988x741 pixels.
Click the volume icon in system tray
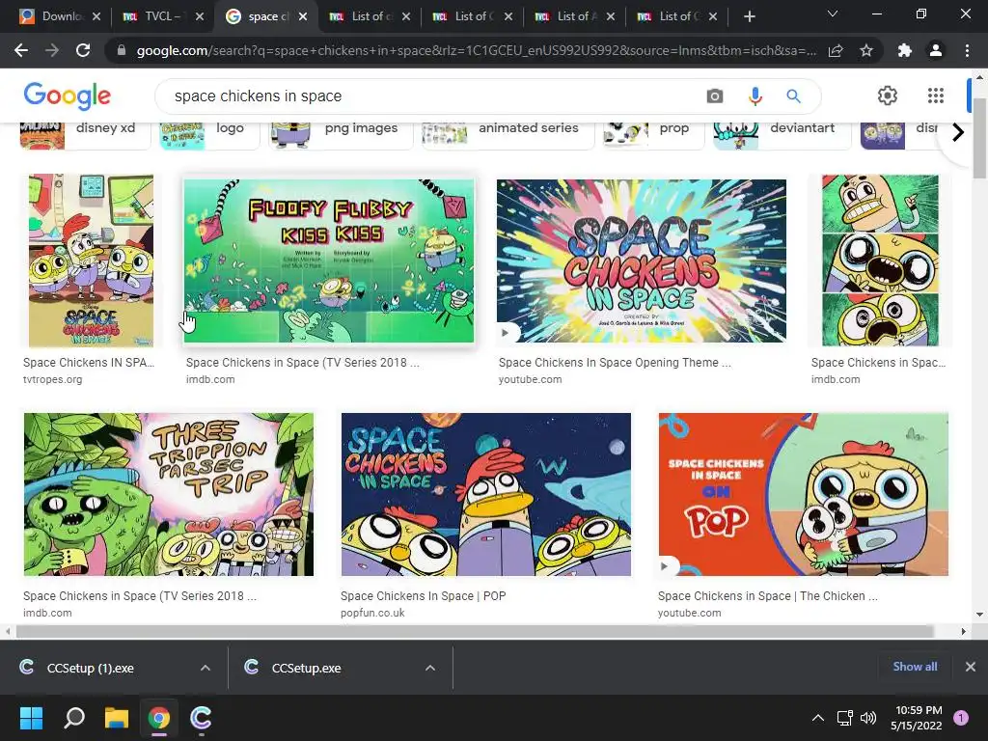click(868, 718)
